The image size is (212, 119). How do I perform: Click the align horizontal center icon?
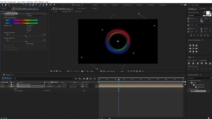[x=193, y=63]
